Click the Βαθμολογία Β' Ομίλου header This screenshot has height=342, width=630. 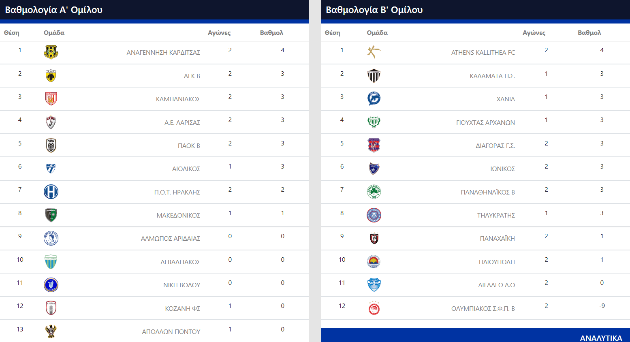(x=374, y=10)
